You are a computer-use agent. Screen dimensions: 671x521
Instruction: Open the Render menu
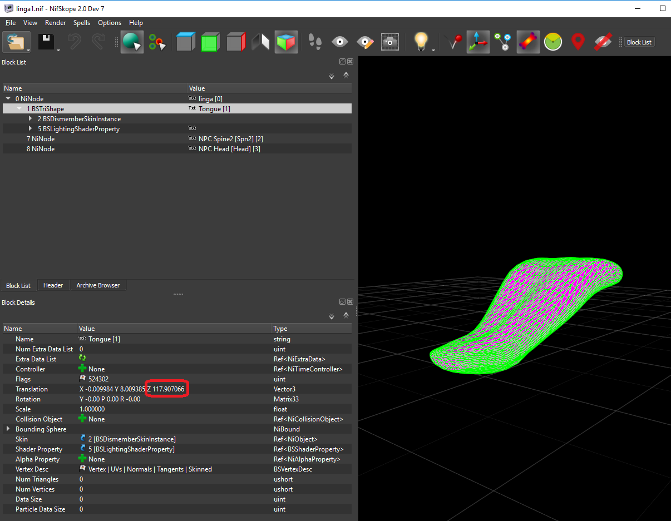(56, 23)
